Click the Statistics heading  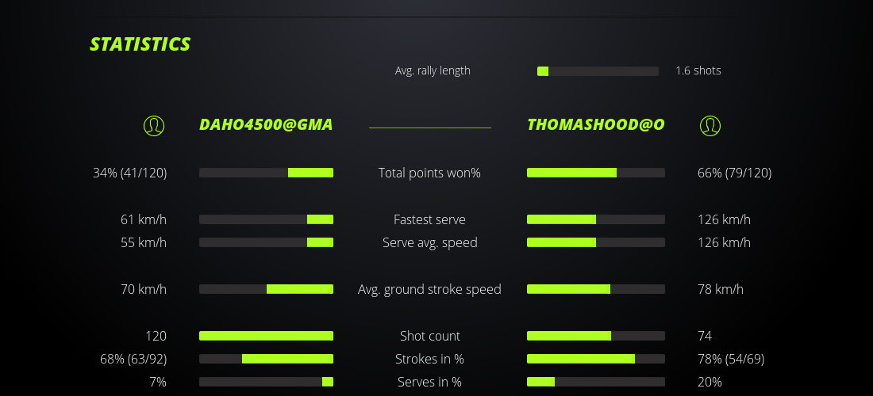(x=140, y=44)
